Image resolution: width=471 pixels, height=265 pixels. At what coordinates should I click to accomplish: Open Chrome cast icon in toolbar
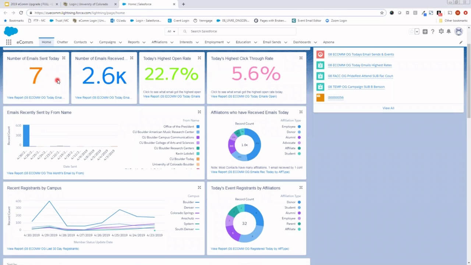point(450,13)
